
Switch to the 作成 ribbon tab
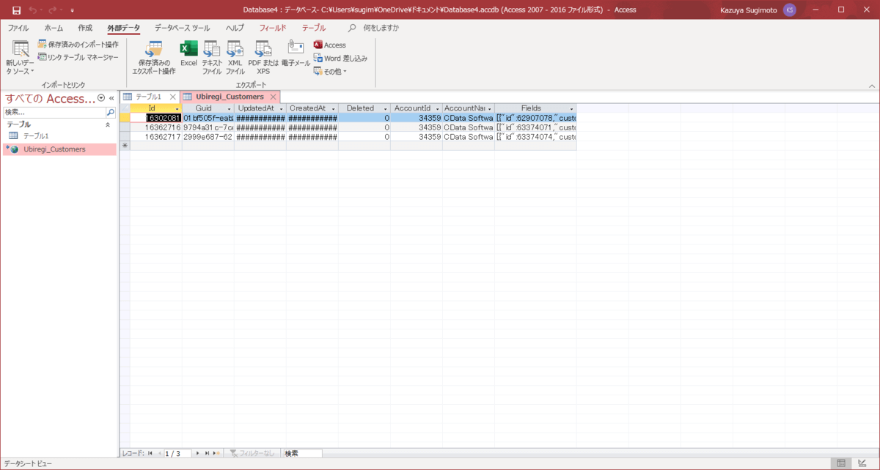tap(85, 28)
